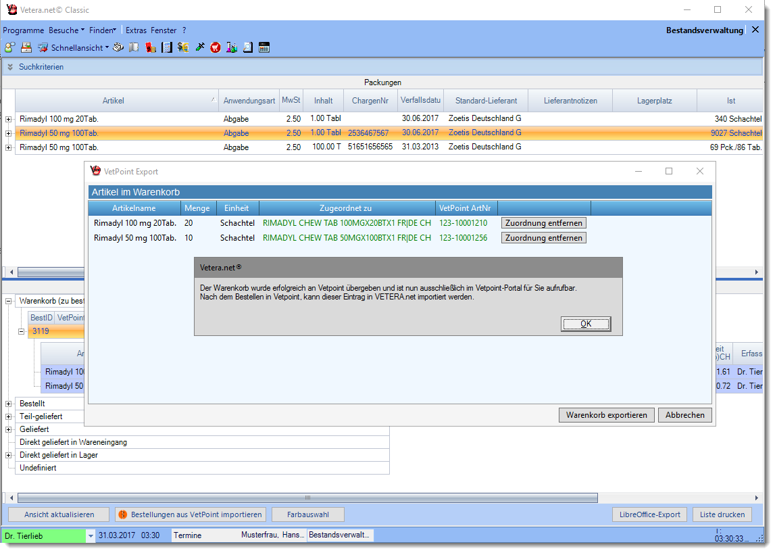Click the document magnifier icon
This screenshot has width=775, height=553.
click(x=248, y=47)
